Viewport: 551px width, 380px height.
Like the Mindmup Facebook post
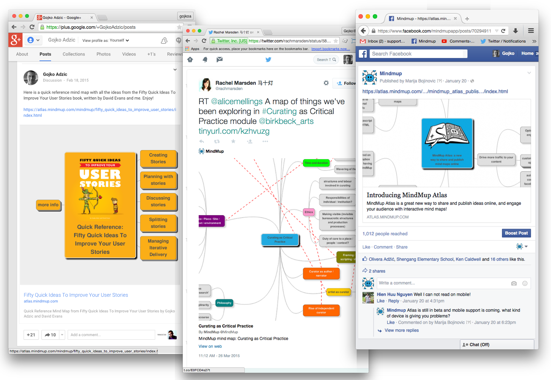(366, 247)
